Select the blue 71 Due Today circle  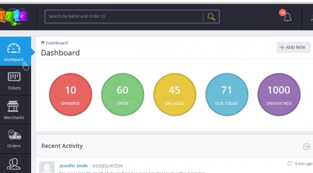pyautogui.click(x=227, y=94)
